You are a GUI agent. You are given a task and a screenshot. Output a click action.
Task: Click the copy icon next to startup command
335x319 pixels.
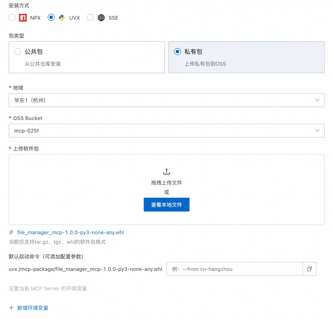[309, 269]
